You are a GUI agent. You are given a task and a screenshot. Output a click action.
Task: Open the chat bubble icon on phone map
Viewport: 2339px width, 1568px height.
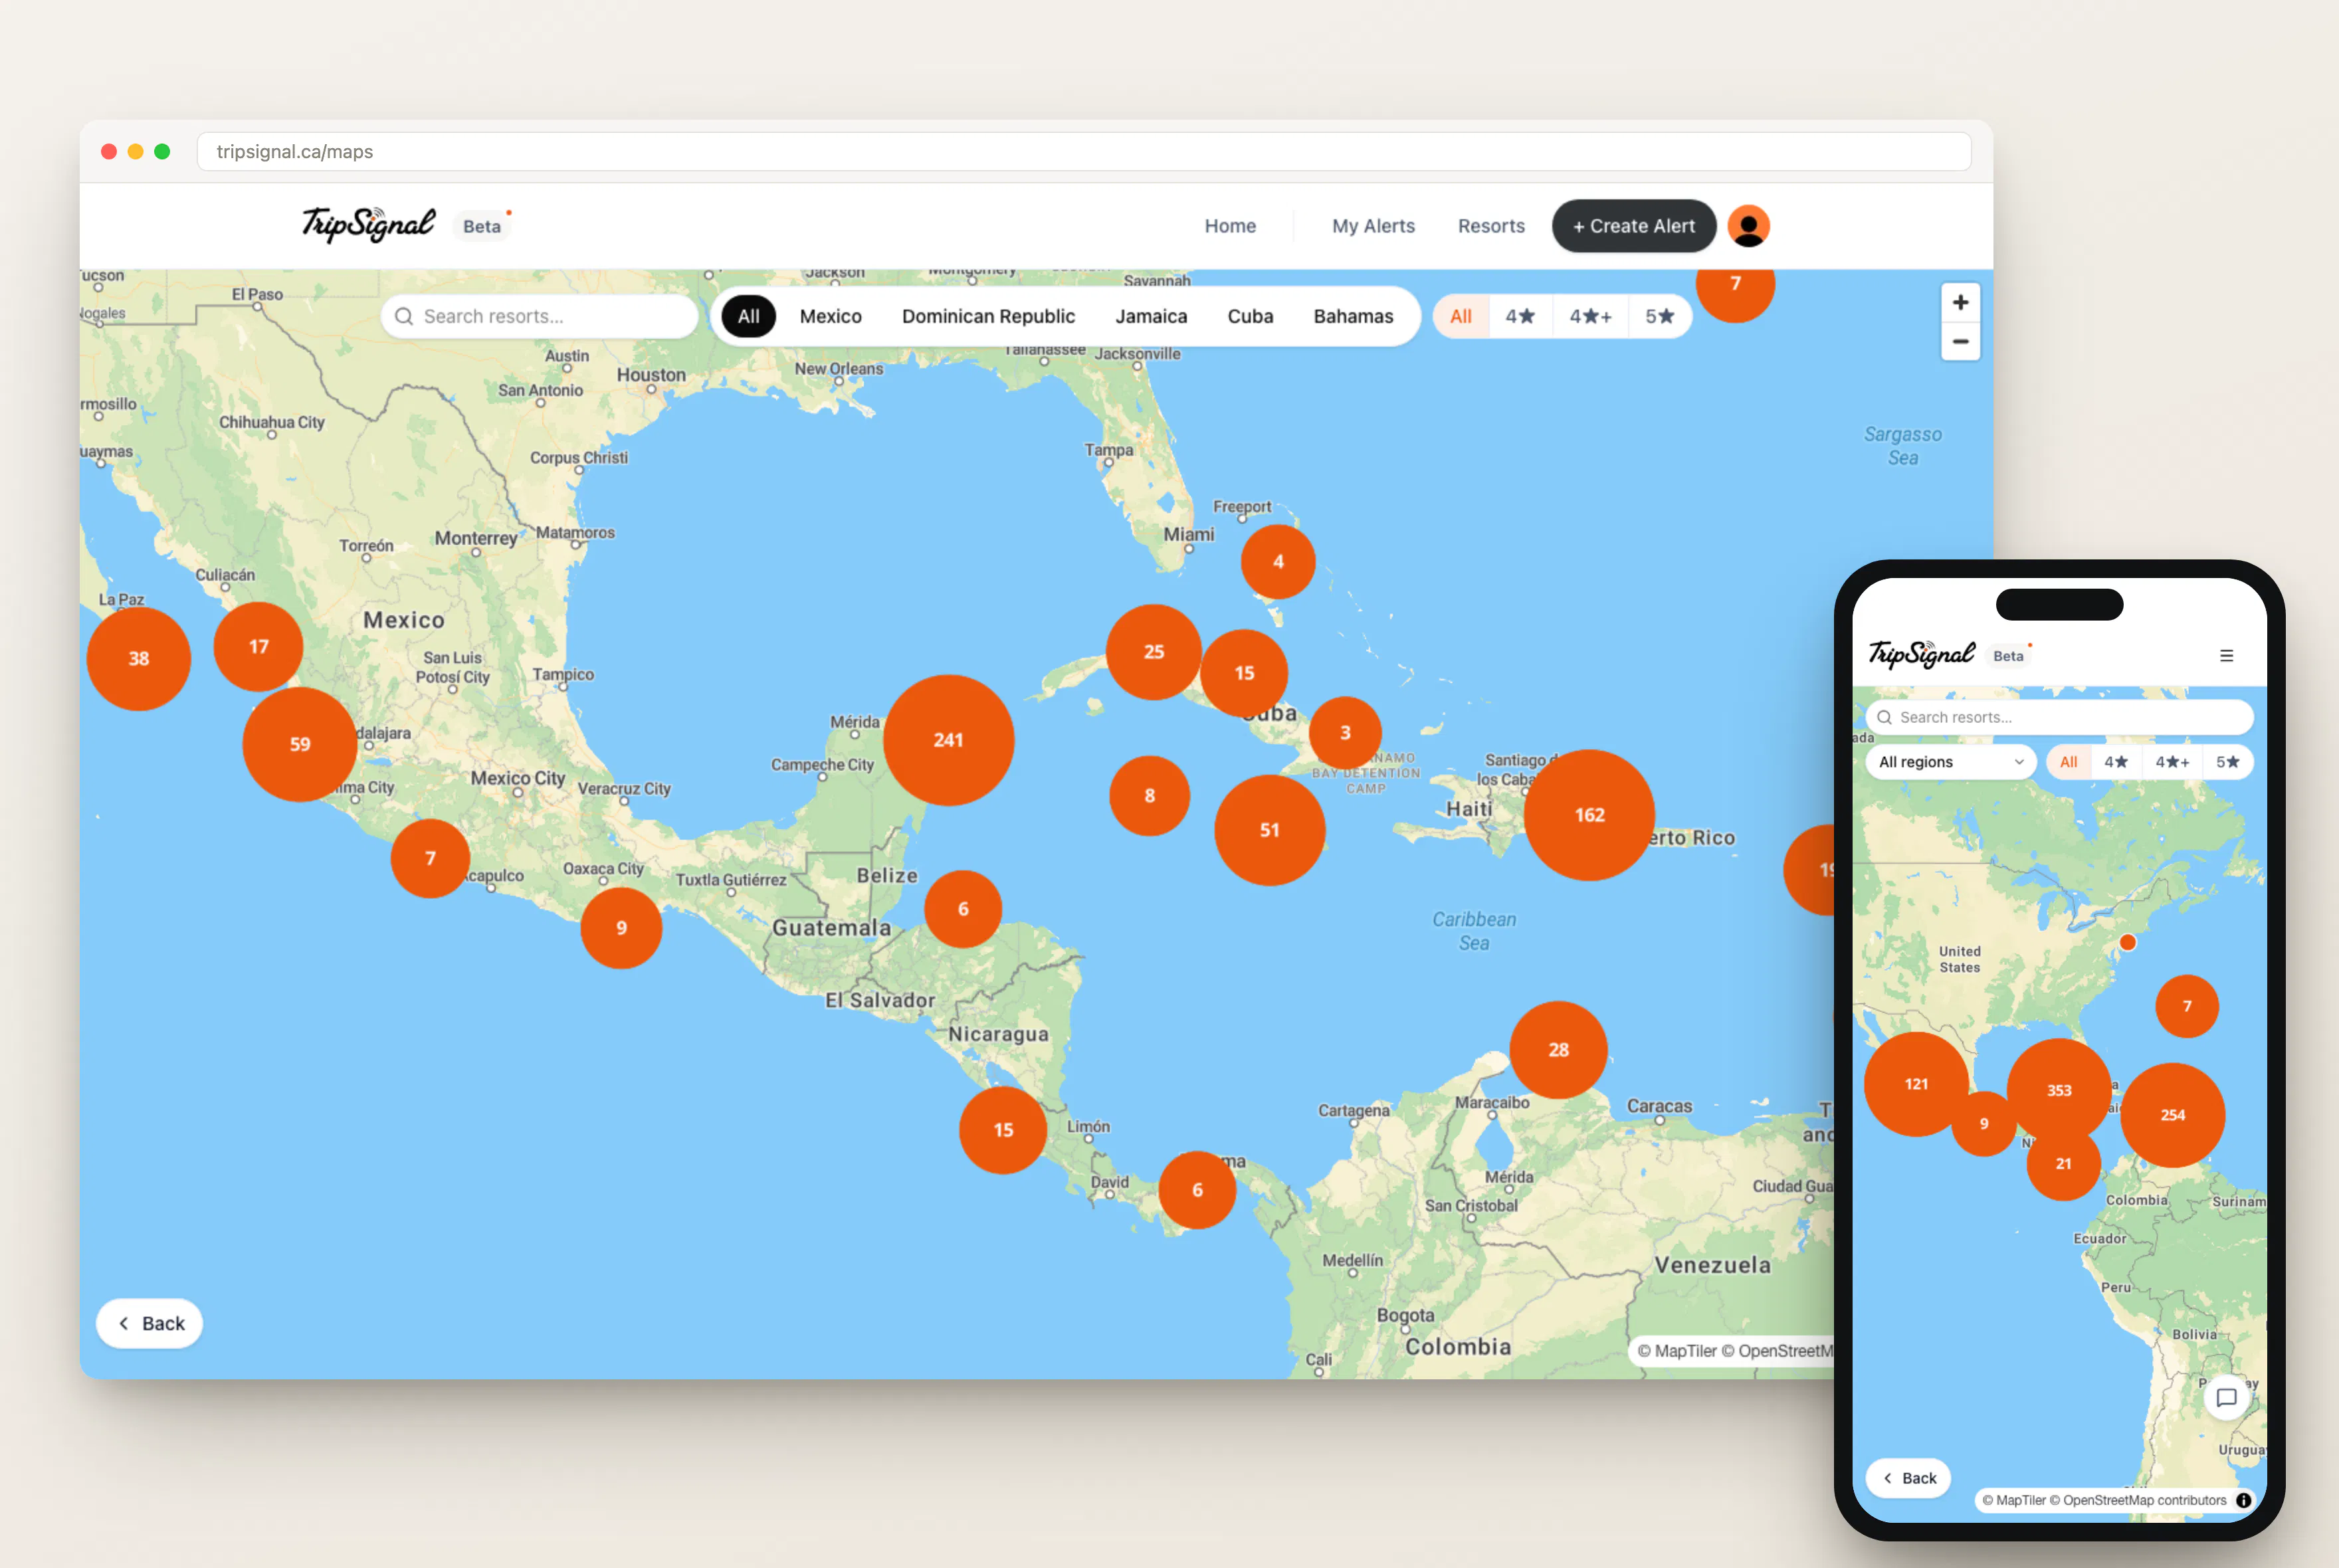point(2226,1397)
